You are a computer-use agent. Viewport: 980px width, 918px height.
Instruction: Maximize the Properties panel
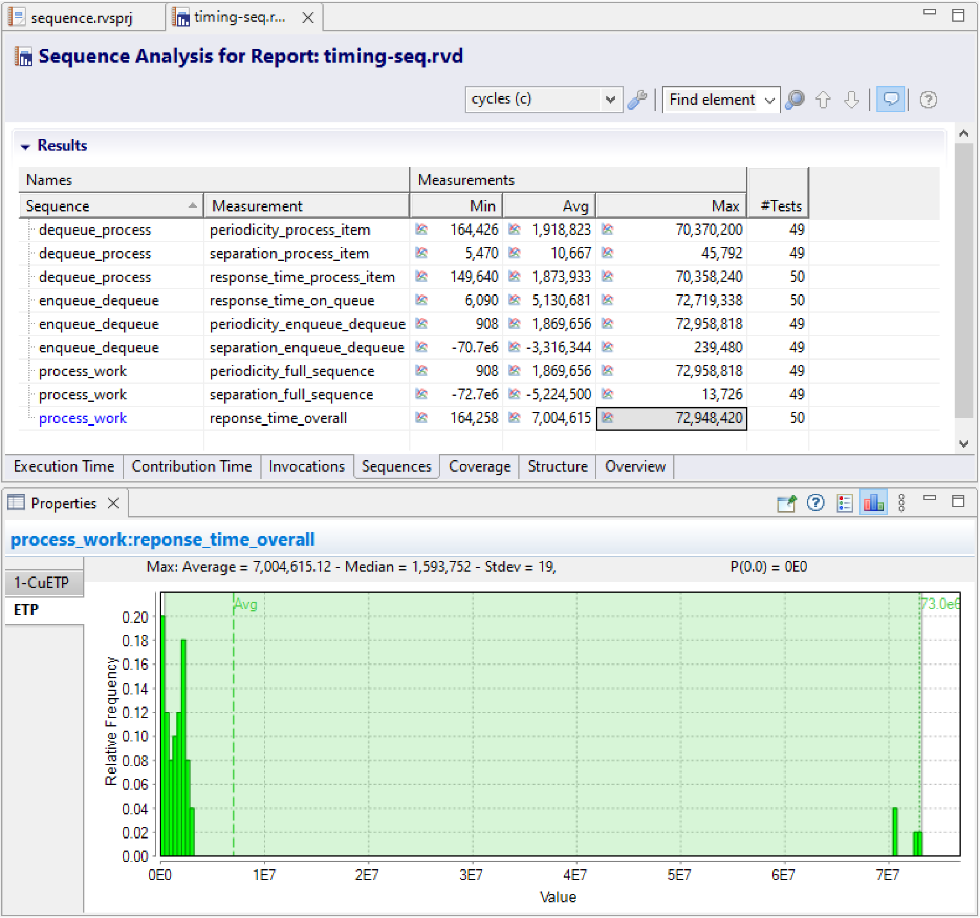[958, 501]
